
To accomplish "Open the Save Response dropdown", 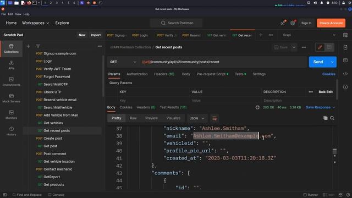I will [320, 107].
